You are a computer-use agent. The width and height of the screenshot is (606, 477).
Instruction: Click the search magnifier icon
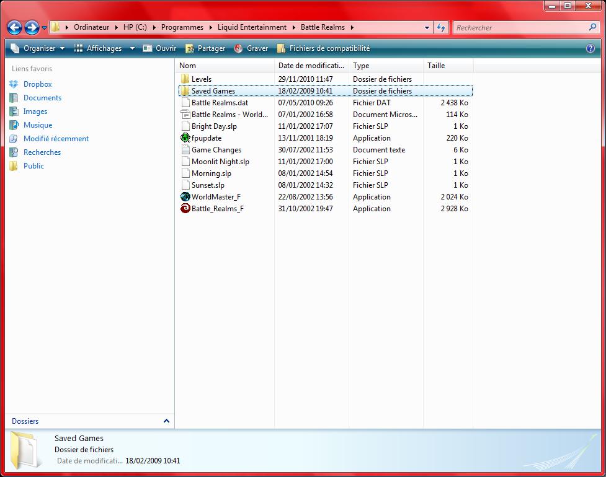[x=592, y=27]
